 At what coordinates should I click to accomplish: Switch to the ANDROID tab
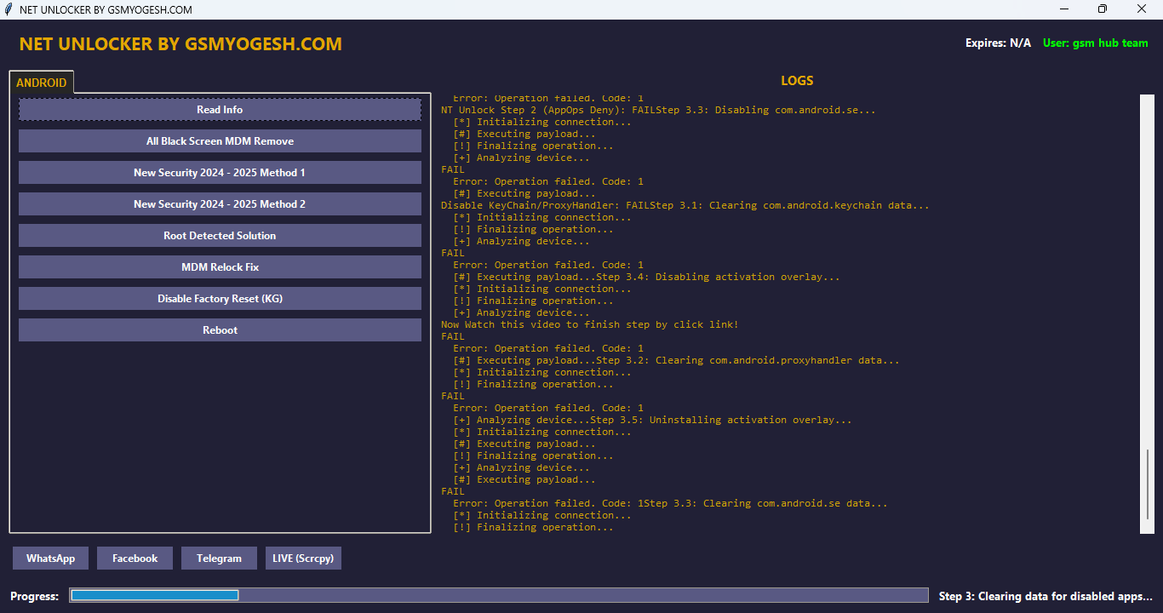click(41, 83)
